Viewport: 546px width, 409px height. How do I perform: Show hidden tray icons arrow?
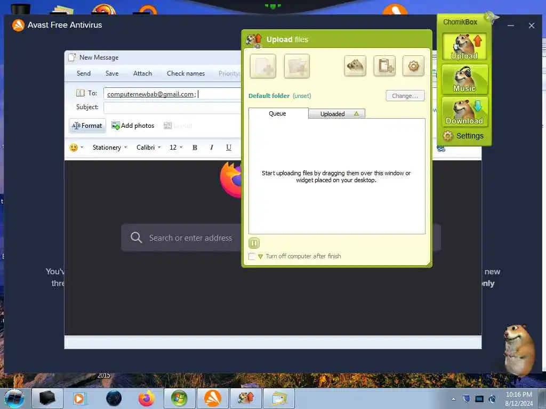453,399
